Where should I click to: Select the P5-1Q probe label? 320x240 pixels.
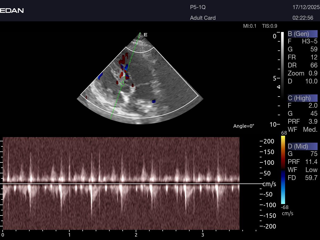point(198,7)
